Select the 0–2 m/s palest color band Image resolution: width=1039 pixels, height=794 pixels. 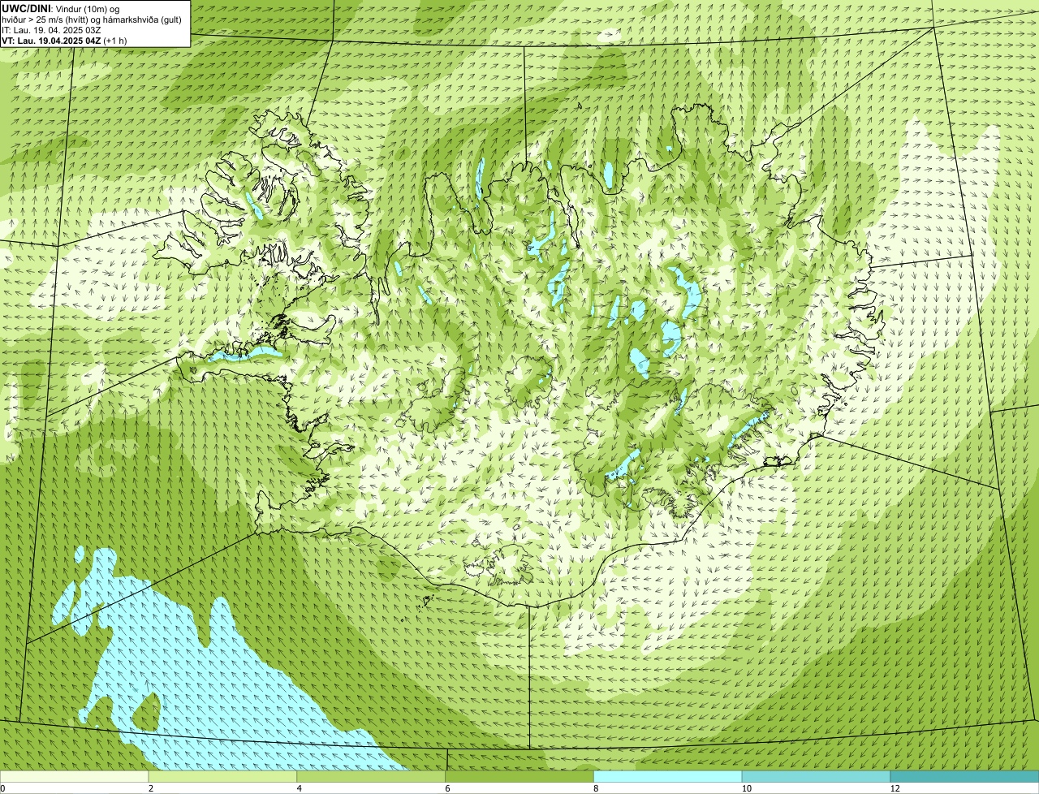[x=75, y=777]
